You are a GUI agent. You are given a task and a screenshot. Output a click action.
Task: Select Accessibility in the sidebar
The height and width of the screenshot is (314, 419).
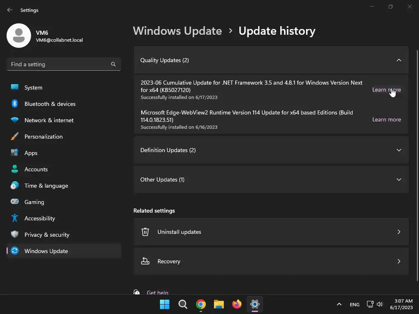pyautogui.click(x=63, y=218)
